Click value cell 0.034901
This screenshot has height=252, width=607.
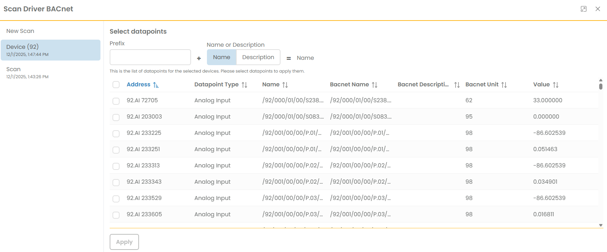pos(545,182)
